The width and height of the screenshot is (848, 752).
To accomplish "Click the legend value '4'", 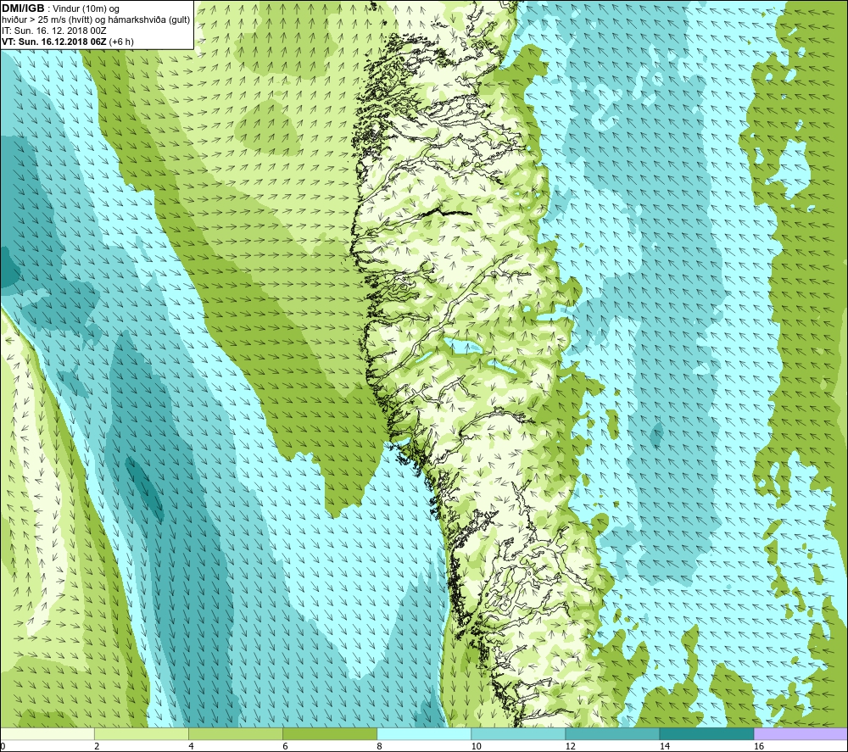I will coord(191,747).
